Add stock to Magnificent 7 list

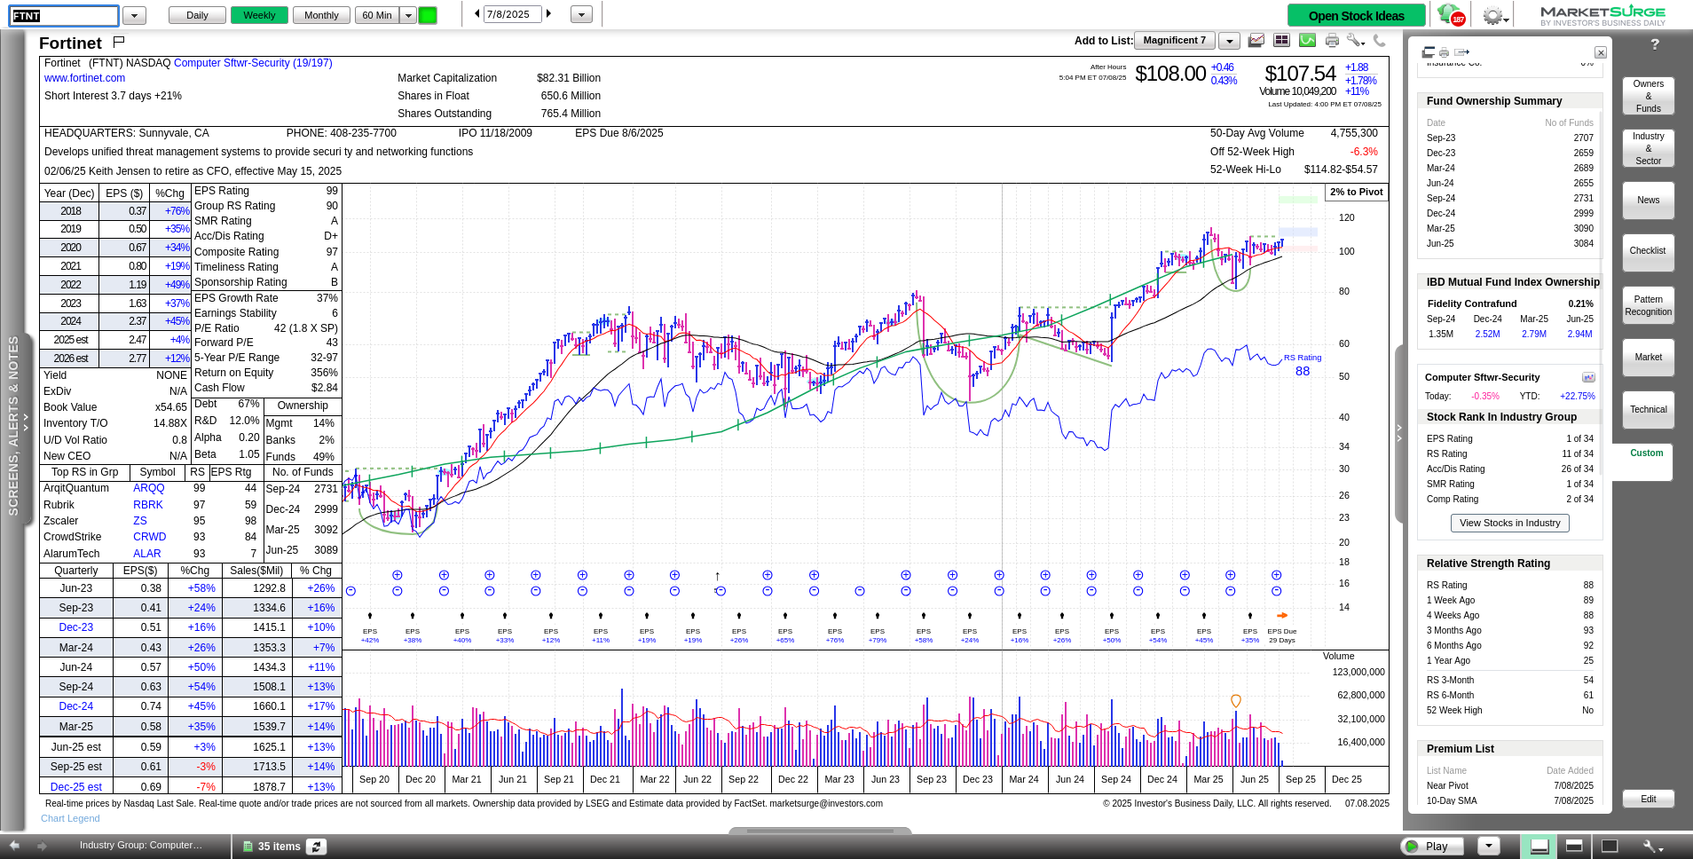point(1174,41)
